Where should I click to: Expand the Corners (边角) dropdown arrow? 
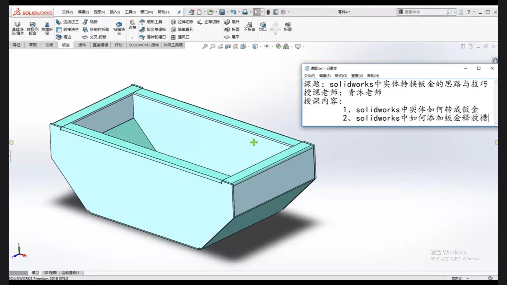point(132,38)
